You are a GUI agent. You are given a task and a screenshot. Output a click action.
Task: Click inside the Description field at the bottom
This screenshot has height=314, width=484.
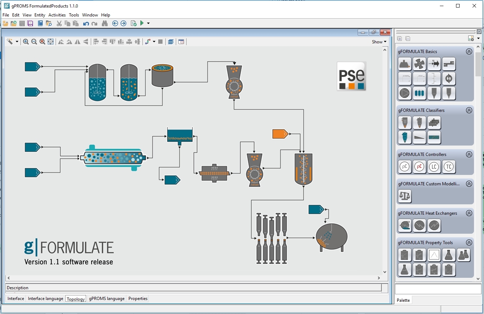pos(179,287)
